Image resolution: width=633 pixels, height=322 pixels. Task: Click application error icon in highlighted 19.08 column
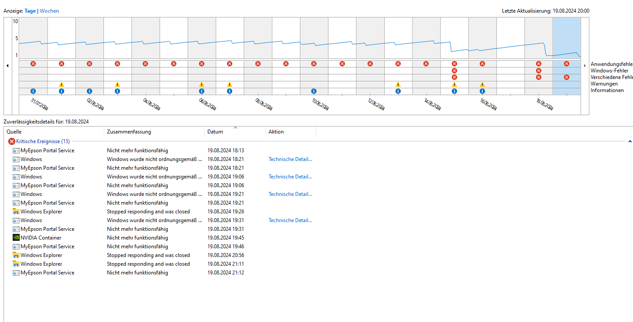567,64
